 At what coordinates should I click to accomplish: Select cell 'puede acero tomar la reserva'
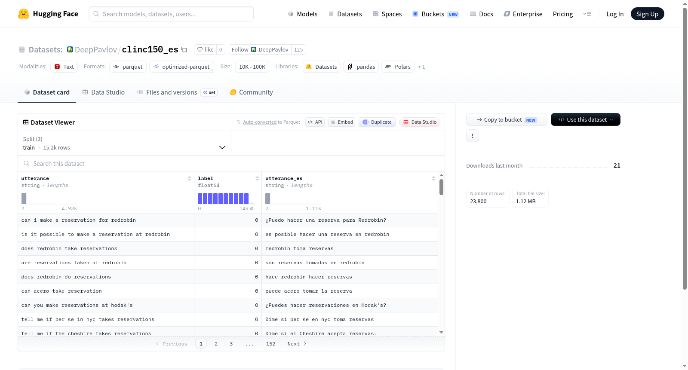click(x=350, y=291)
